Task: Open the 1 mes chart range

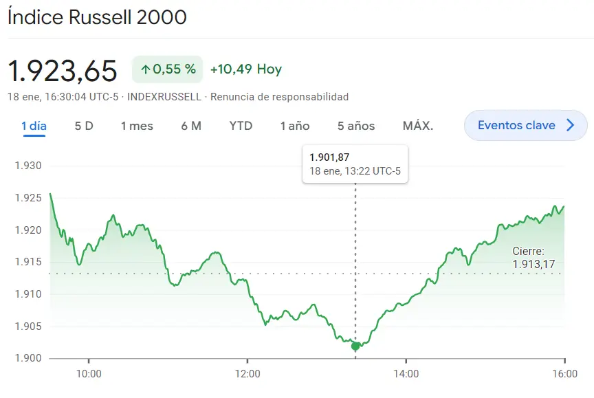Action: pyautogui.click(x=137, y=126)
